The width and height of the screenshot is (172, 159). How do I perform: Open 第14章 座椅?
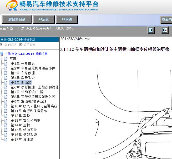[x=20, y=125]
